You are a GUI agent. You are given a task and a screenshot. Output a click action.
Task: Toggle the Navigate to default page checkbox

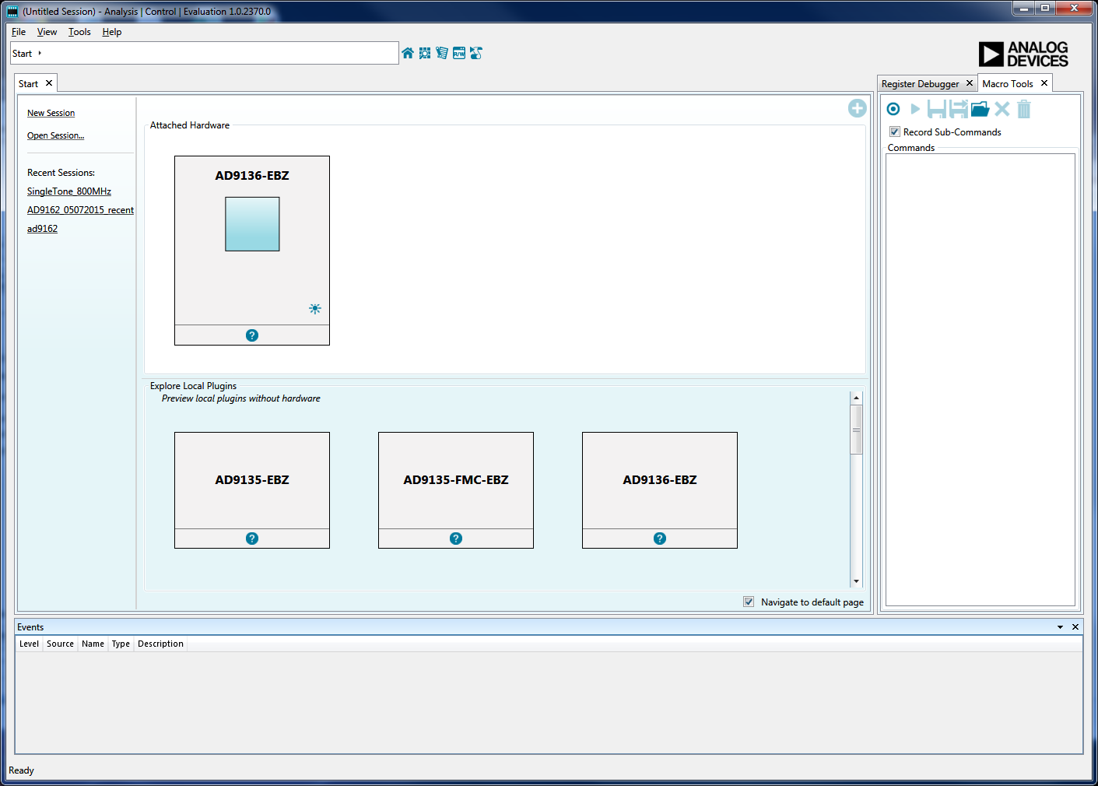(x=749, y=602)
